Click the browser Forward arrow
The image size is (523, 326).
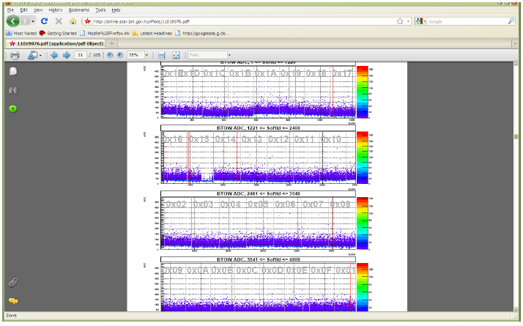[25, 21]
